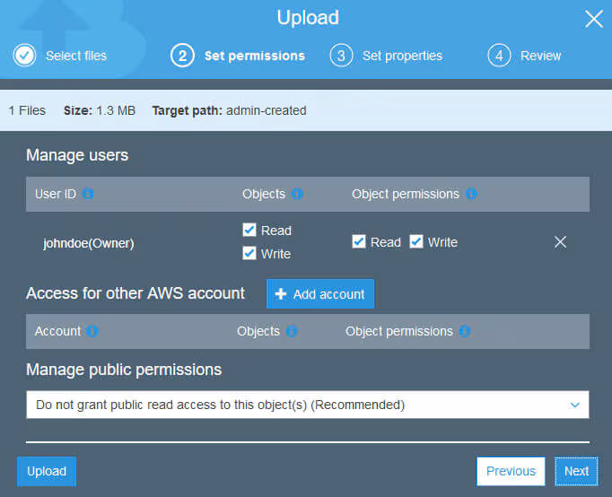The width and height of the screenshot is (612, 497).
Task: Click the info icon next to Objects in the Account table
Action: (292, 331)
